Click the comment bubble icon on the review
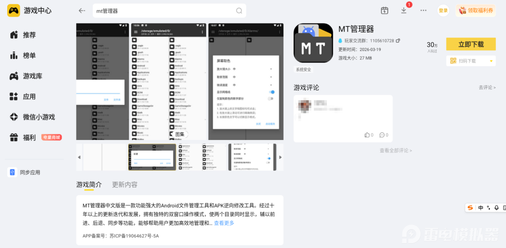Screen dimensions: 506x248 [381, 135]
